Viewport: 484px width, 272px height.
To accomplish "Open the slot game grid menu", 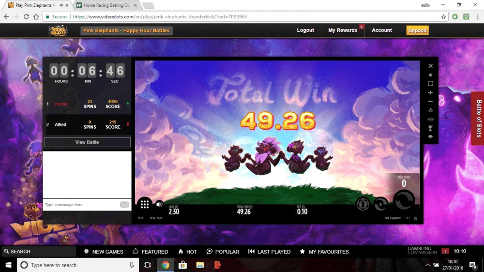I will point(144,204).
